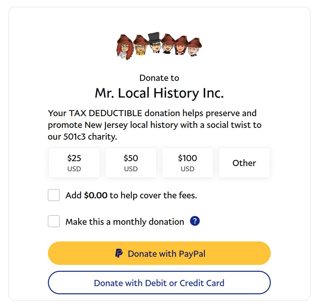Click the avatar with long red curly hair

coord(124,47)
